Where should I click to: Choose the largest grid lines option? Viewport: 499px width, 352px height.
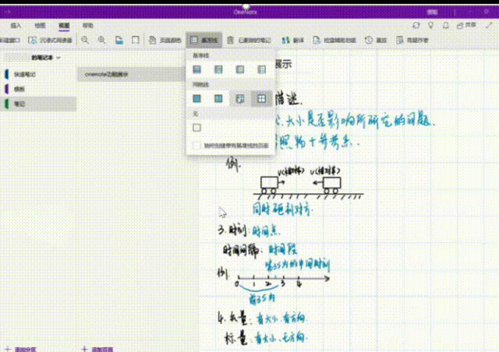pyautogui.click(x=262, y=99)
